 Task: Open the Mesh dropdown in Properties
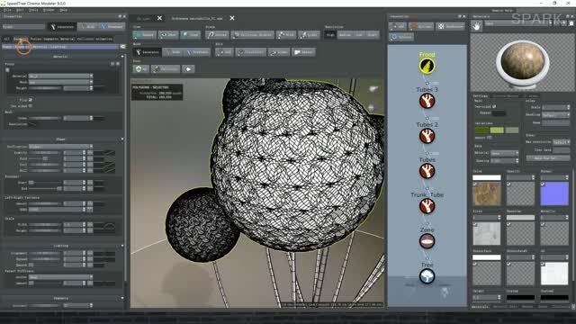[x=60, y=82]
